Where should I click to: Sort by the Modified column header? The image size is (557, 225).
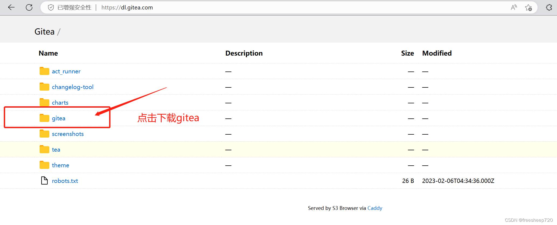tap(437, 53)
